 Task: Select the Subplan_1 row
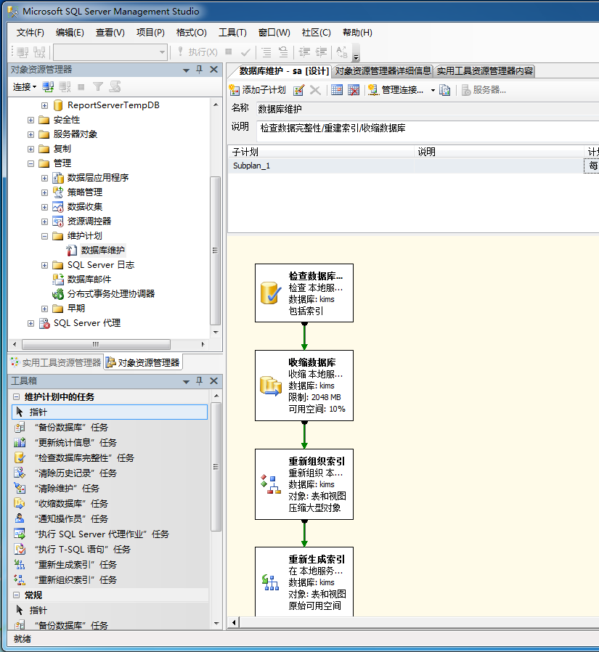pyautogui.click(x=414, y=166)
